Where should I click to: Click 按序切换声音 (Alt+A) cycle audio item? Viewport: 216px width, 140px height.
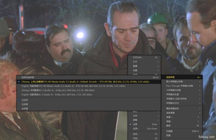[89, 78]
